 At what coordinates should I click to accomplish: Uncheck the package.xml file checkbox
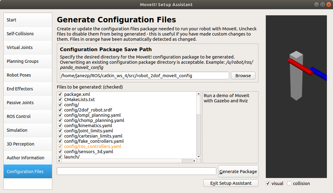[x=60, y=94]
